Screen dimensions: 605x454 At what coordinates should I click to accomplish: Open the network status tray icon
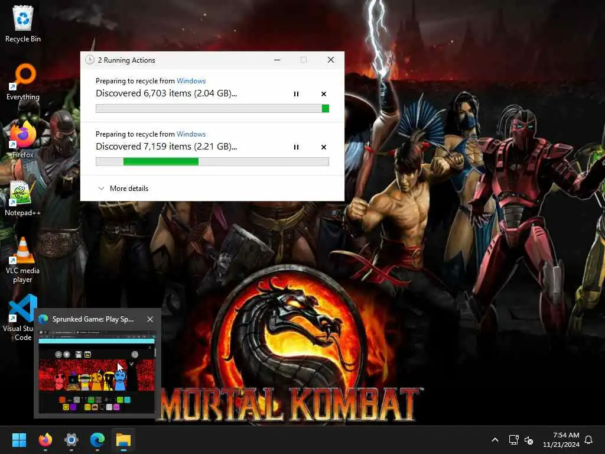coord(513,440)
